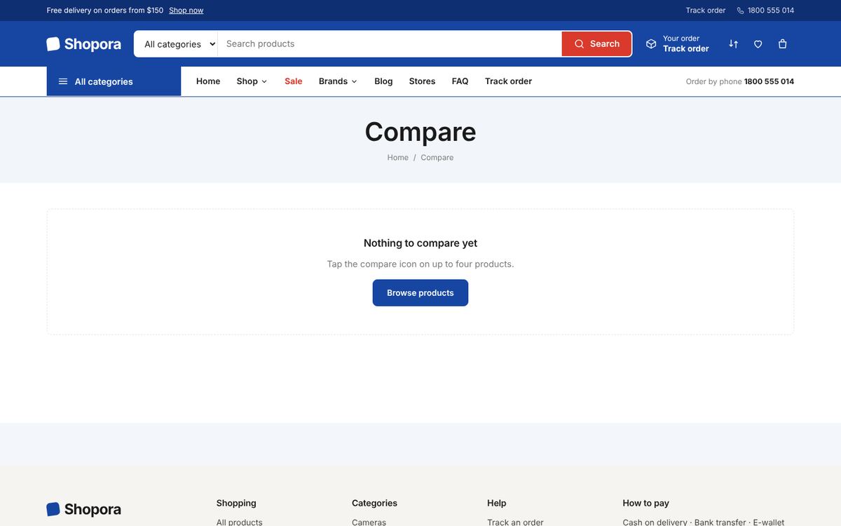Open the Blog menu item
Screen dimensions: 841x526
click(383, 81)
